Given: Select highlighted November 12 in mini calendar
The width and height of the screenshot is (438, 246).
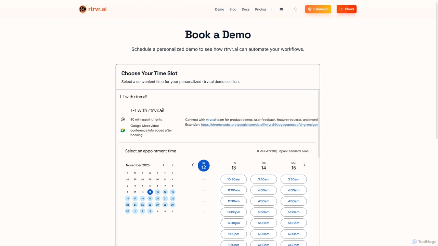Looking at the screenshot, I should (150, 192).
